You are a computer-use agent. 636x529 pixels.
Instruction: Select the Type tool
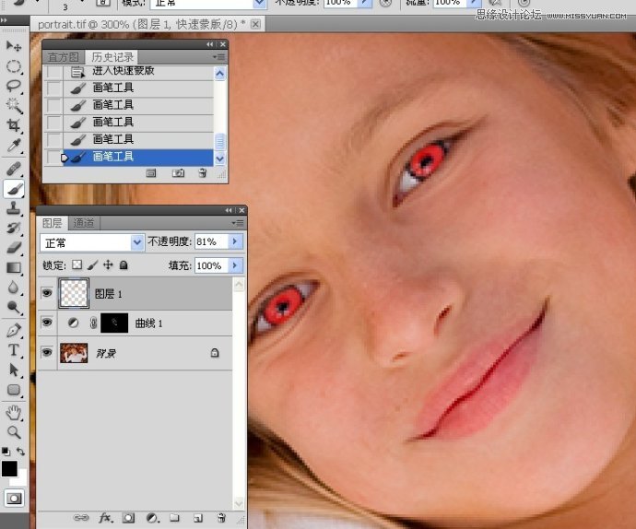click(14, 350)
